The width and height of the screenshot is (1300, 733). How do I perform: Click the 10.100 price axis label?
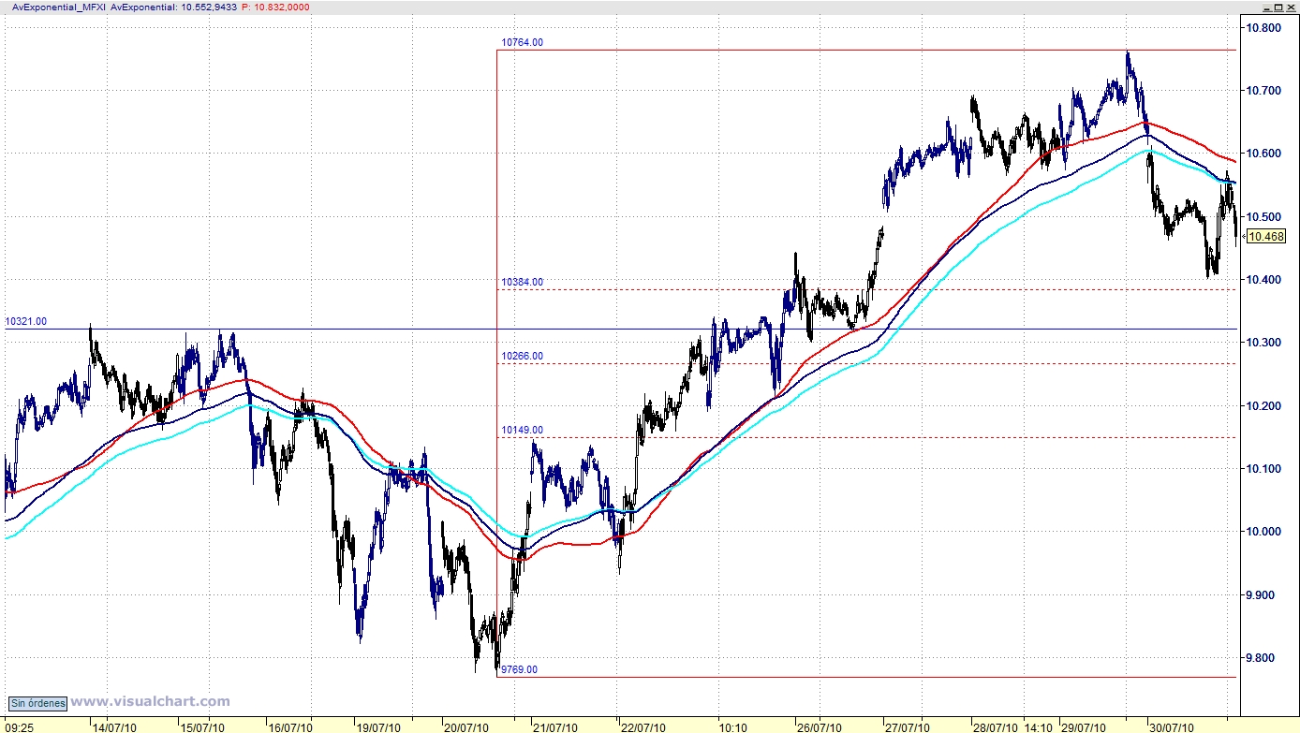point(1262,469)
